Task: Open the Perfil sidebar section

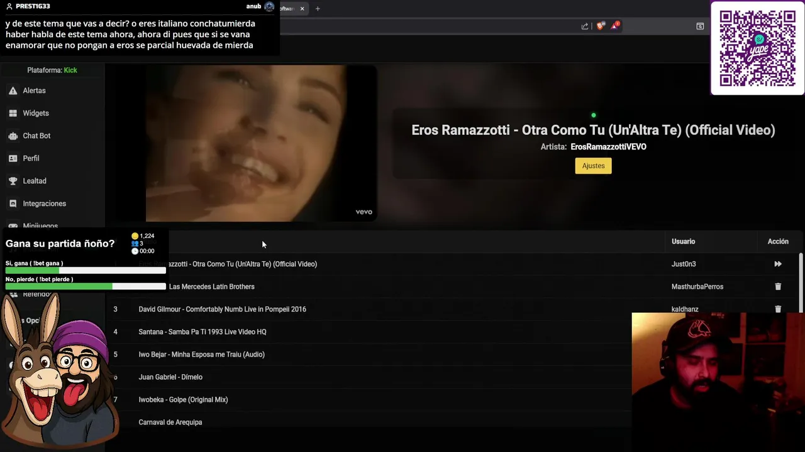Action: coord(52,158)
